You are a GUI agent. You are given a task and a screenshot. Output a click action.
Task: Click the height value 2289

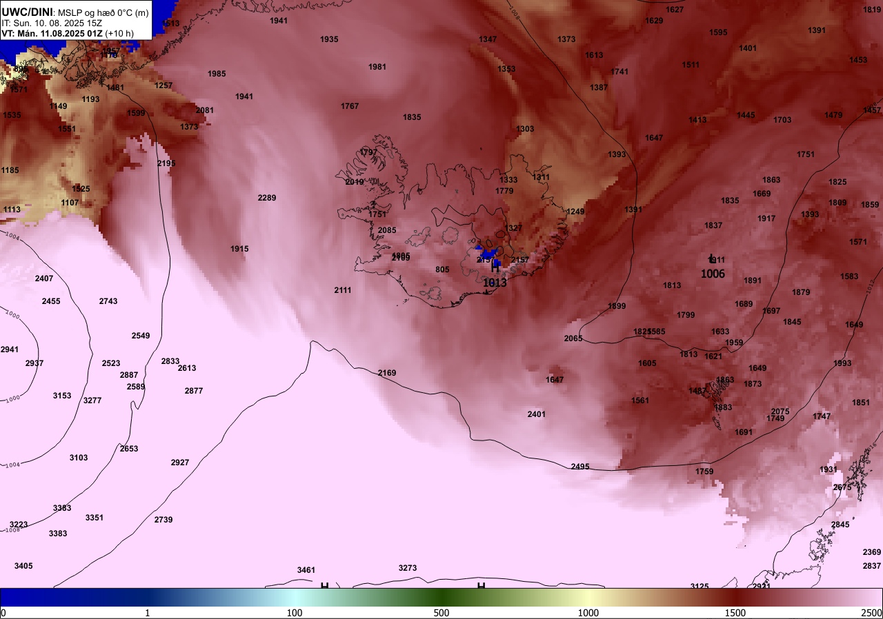[267, 198]
